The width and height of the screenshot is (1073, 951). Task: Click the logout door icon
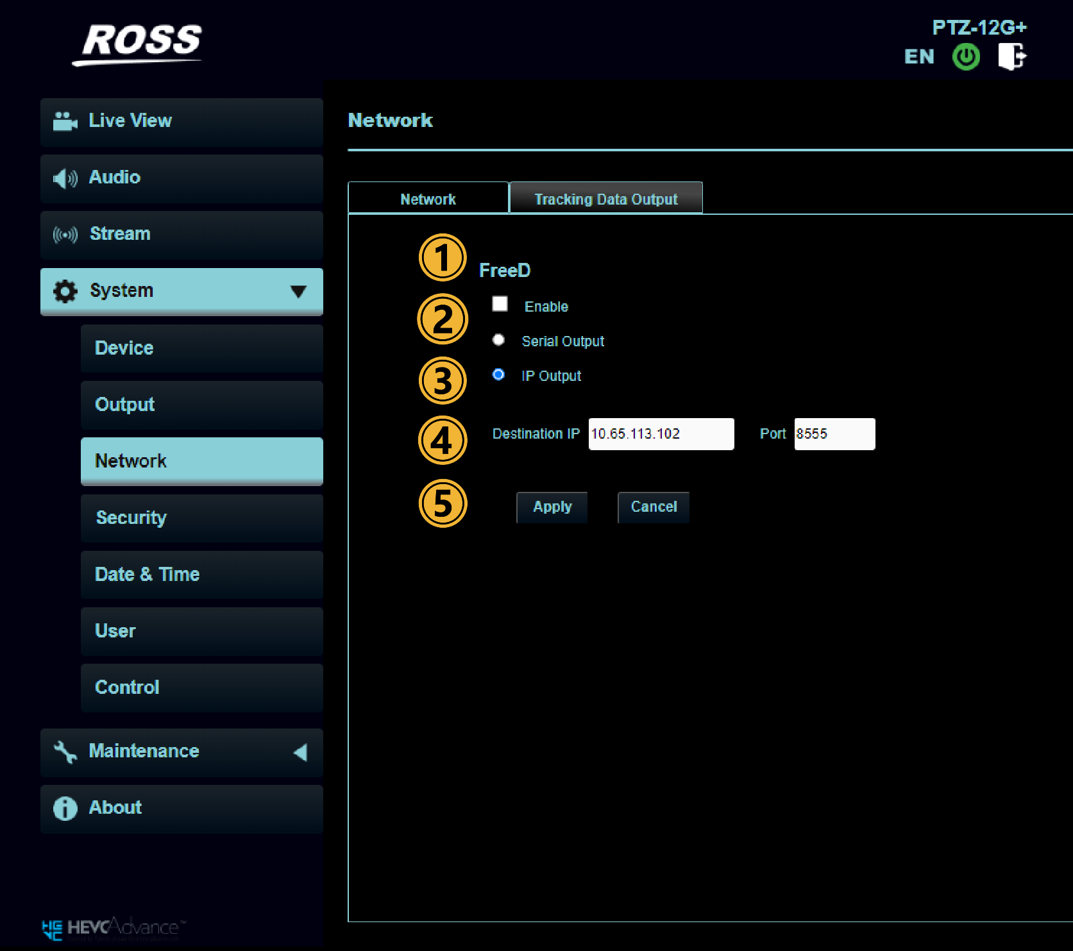click(1012, 56)
